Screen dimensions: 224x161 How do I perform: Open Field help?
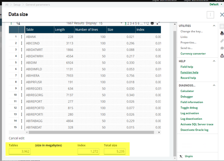coord(187,67)
